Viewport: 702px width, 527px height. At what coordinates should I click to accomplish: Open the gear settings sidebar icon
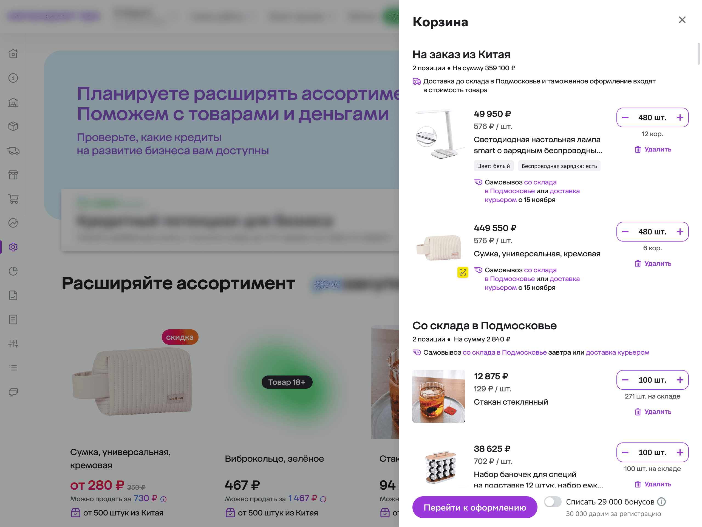tap(13, 247)
